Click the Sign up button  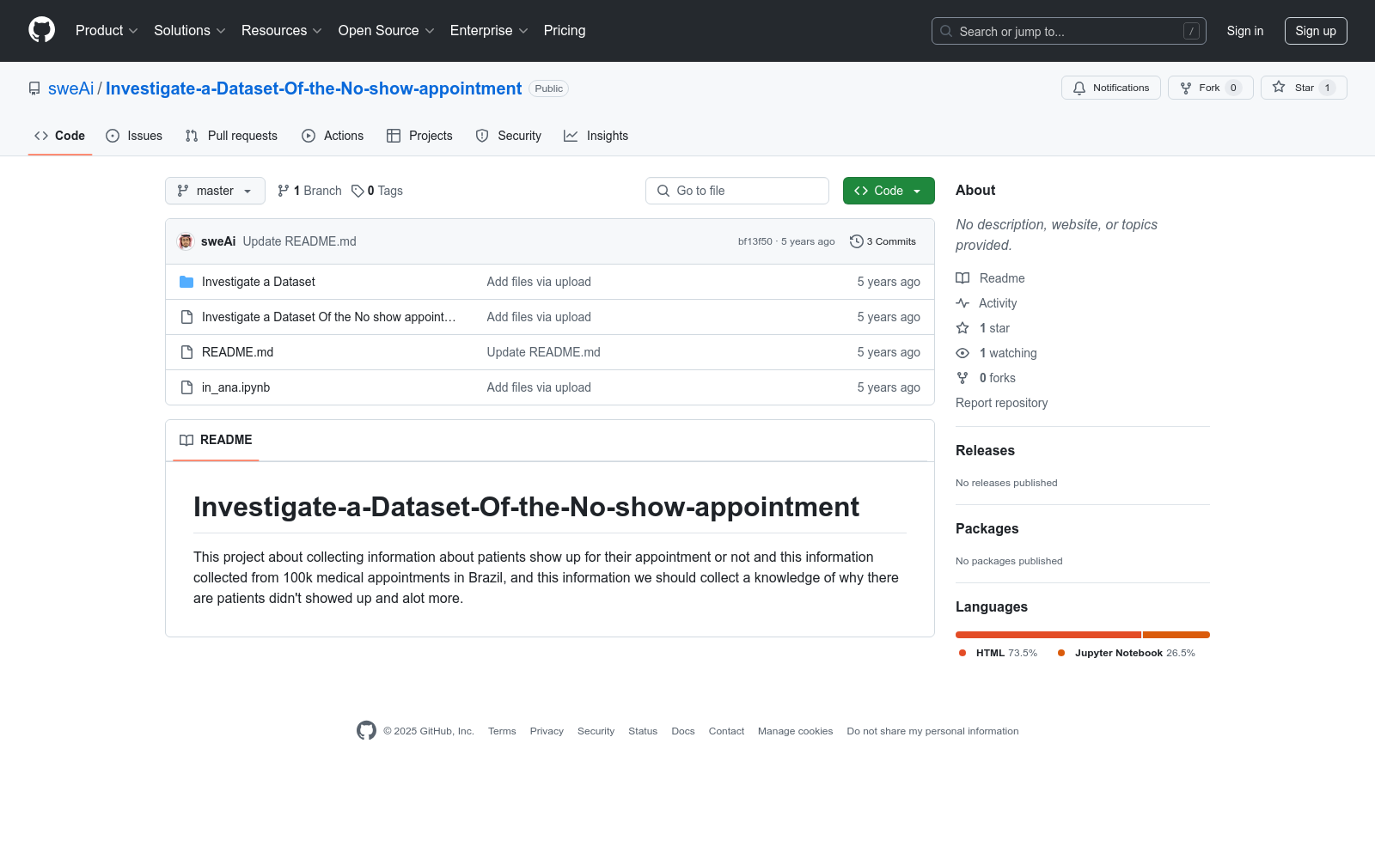click(x=1316, y=31)
